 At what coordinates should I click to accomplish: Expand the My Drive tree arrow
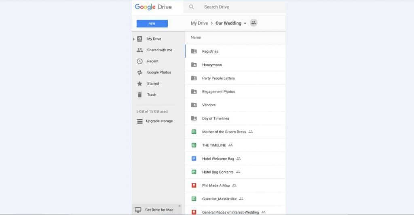[134, 39]
